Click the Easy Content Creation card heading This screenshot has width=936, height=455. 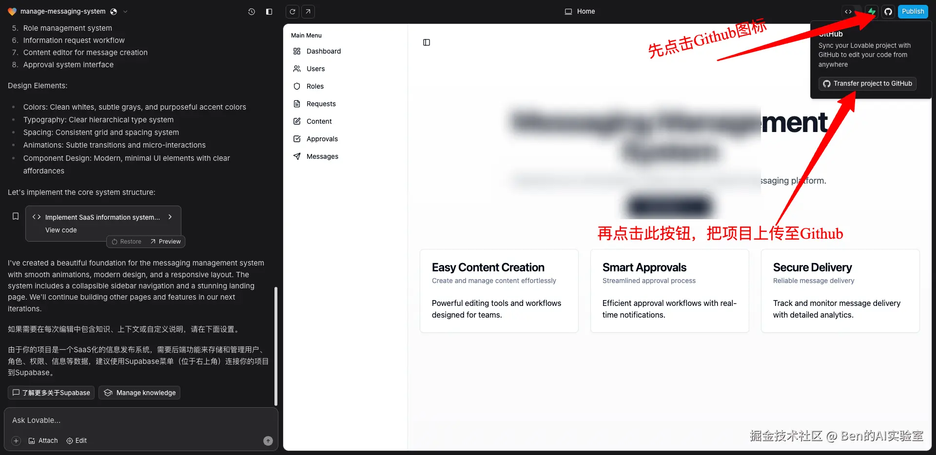click(488, 267)
